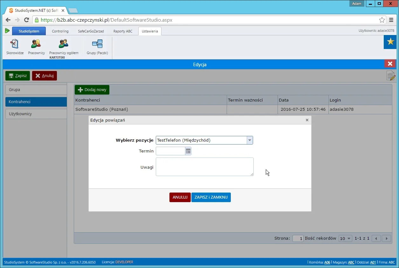
Task: Click the ZAPISZ i ZAMKNIJ button
Action: point(211,197)
